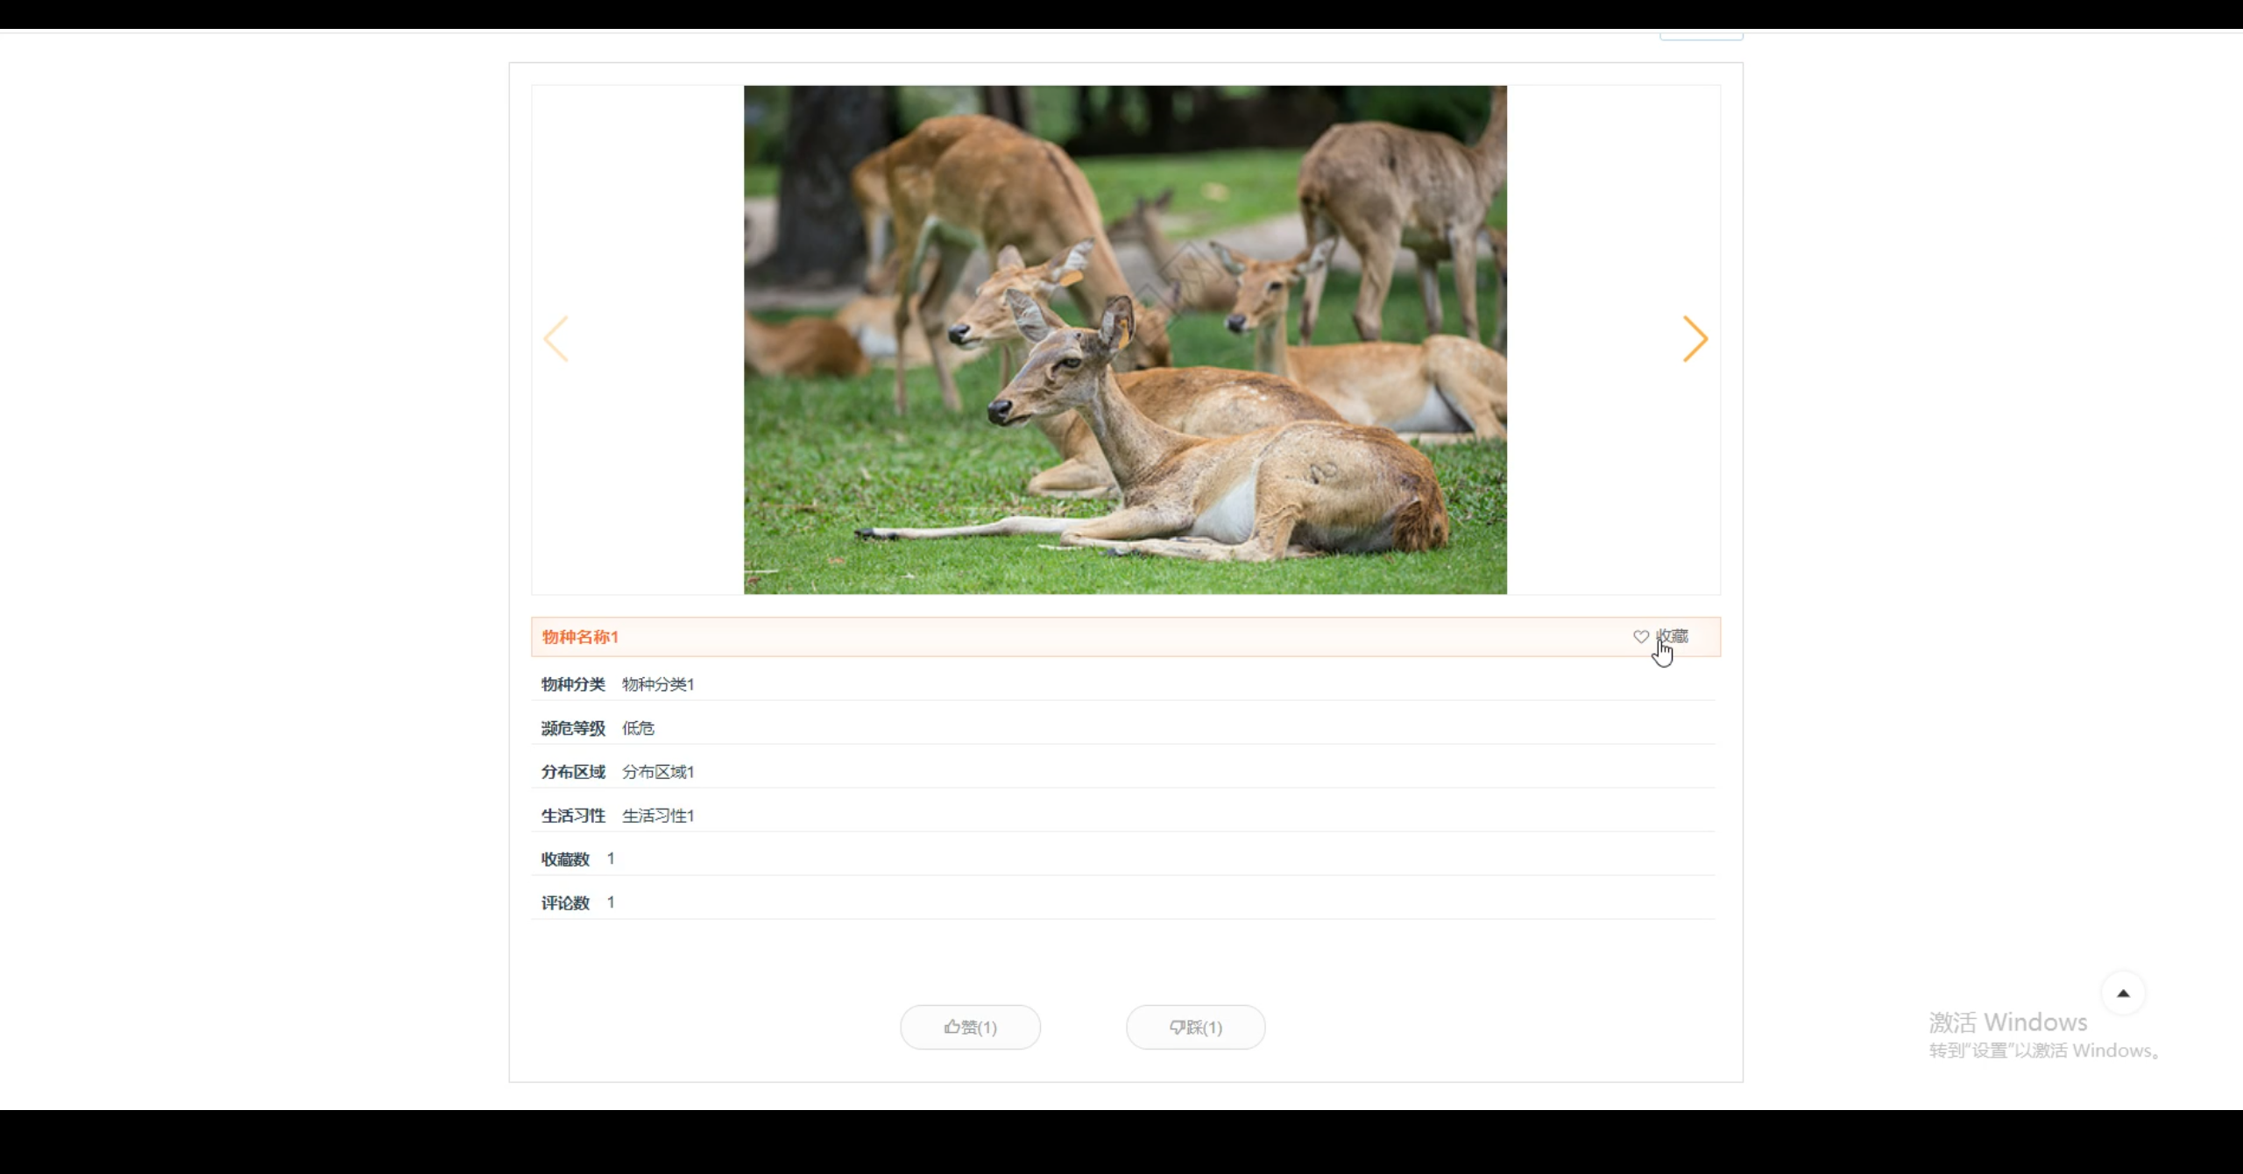The height and width of the screenshot is (1174, 2243).
Task: Click the deer photo in the carousel
Action: pos(1125,339)
